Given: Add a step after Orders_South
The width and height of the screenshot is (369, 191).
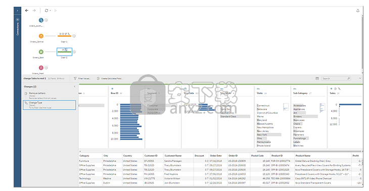Looking at the screenshot, I should pyautogui.click(x=46, y=20).
